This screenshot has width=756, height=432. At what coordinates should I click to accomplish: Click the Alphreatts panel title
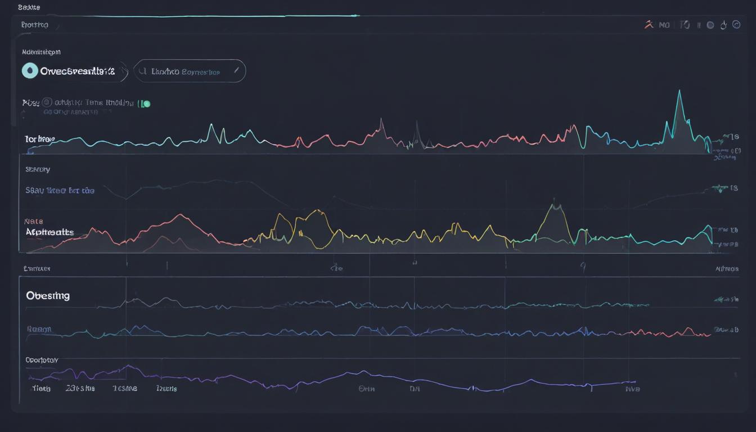click(x=49, y=231)
